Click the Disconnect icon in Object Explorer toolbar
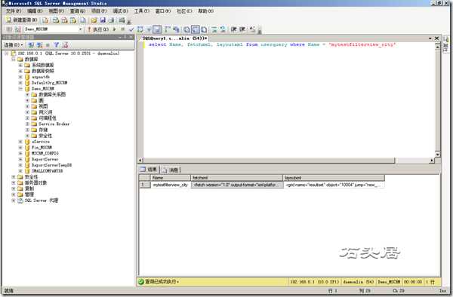The width and height of the screenshot is (453, 297). [x=39, y=45]
